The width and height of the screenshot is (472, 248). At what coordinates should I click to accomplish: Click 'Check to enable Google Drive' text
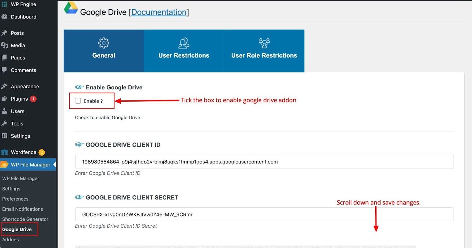[107, 118]
